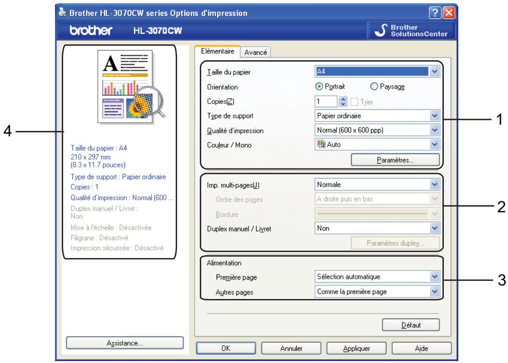Screen dimensions: 508x363
Task: Click the HL-3070CW model name
Action: (x=158, y=31)
